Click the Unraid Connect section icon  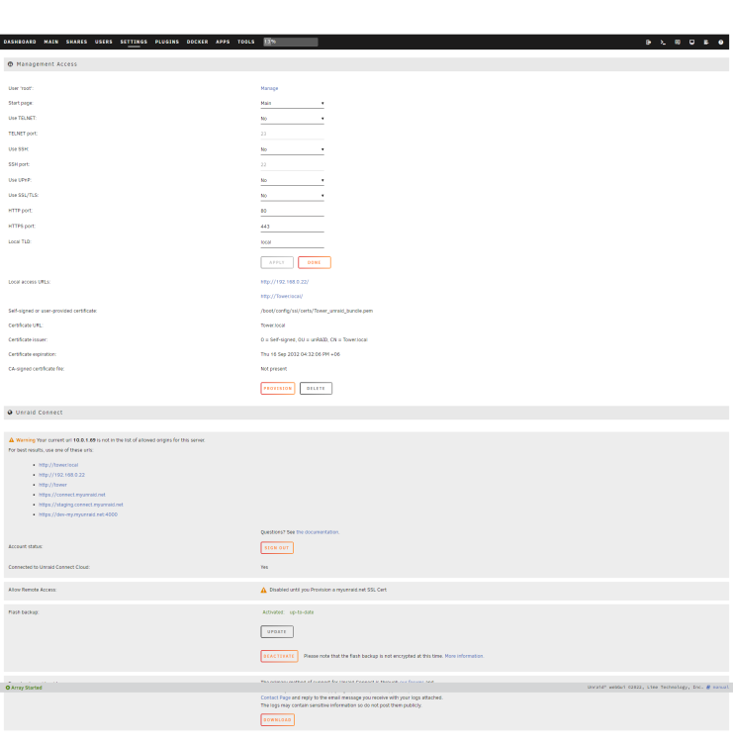tap(10, 413)
